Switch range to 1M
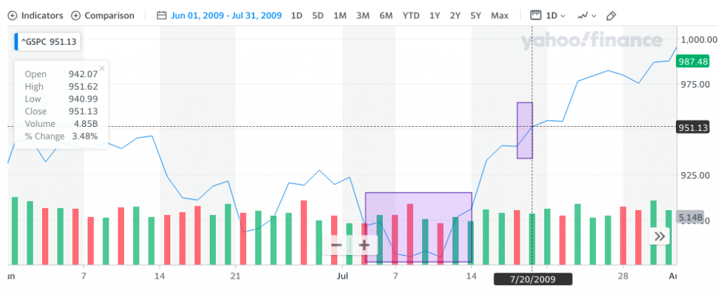The width and height of the screenshot is (718, 297). (340, 15)
